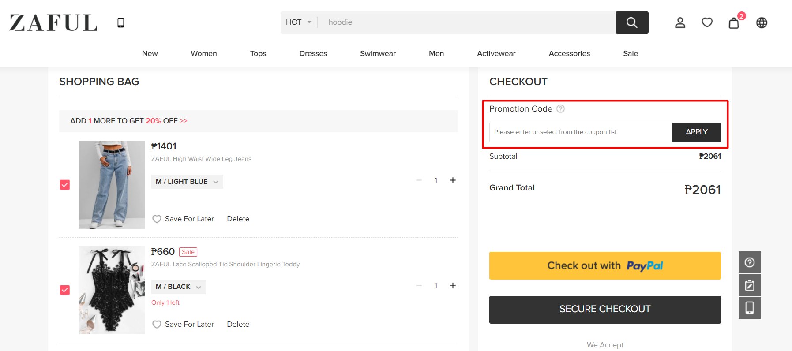Decrease quantity of Wide Leg Jeans
The height and width of the screenshot is (351, 792).
[419, 180]
